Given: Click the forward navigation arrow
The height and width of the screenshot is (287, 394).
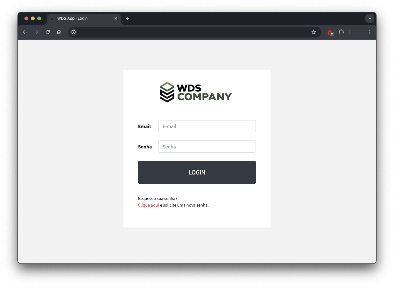Looking at the screenshot, I should pyautogui.click(x=36, y=32).
